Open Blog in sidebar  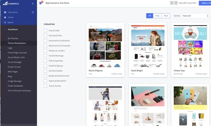(x=10, y=76)
